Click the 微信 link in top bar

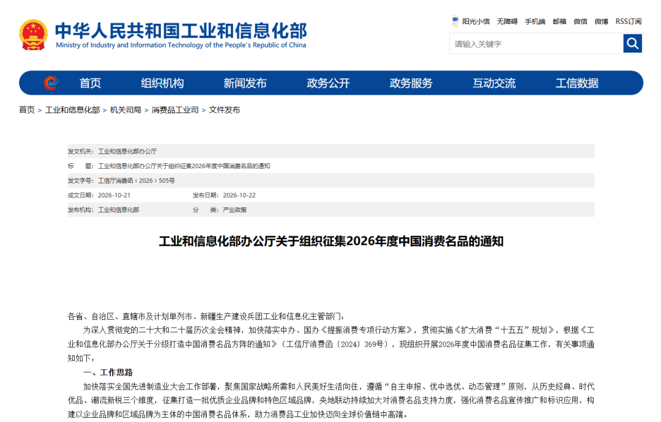[x=580, y=21]
